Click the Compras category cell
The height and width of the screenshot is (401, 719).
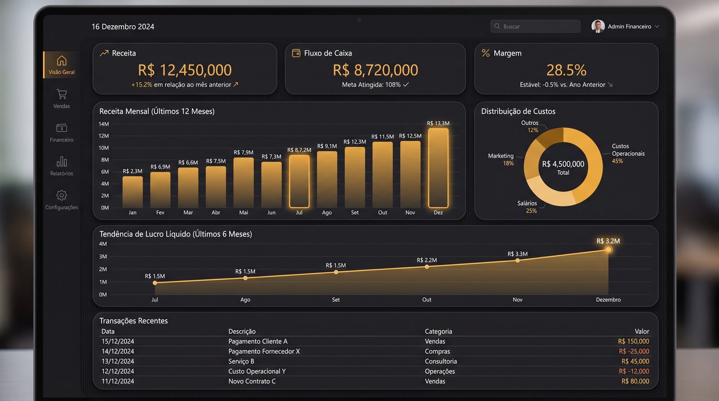(437, 351)
